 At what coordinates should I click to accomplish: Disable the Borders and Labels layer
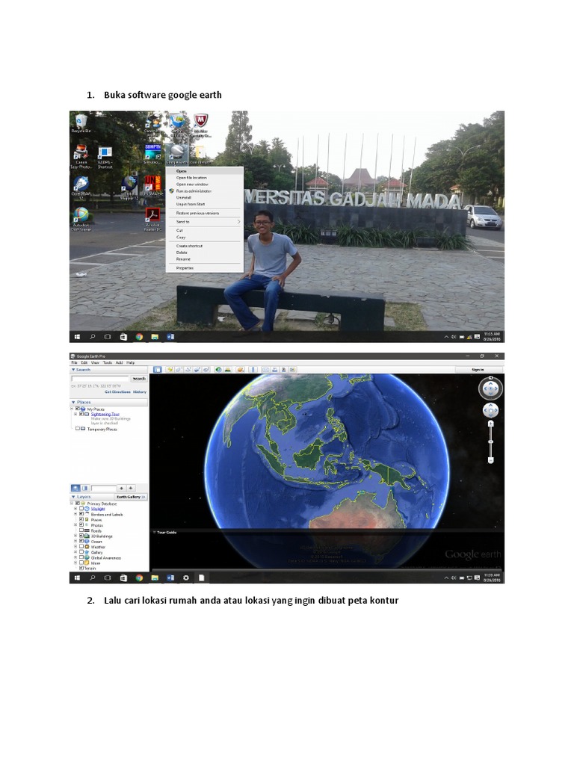[81, 514]
